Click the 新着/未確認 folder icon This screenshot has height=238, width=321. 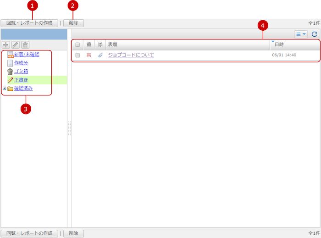[x=11, y=55]
